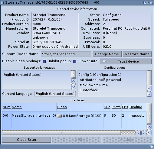Sort interfaces by Name column header
This screenshot has height=149, width=154.
pyautogui.click(x=34, y=107)
